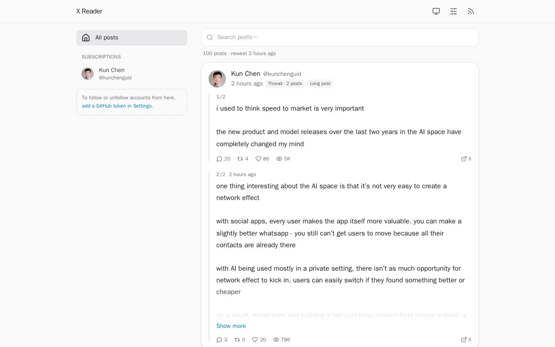This screenshot has height=347, width=555.
Task: Click the 2/2 thread marker
Action: coord(221,174)
